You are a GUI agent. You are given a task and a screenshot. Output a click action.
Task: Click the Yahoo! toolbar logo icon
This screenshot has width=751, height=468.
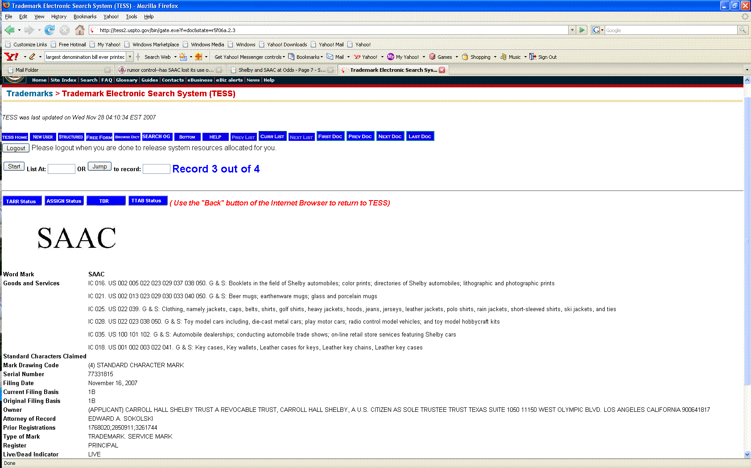[11, 57]
